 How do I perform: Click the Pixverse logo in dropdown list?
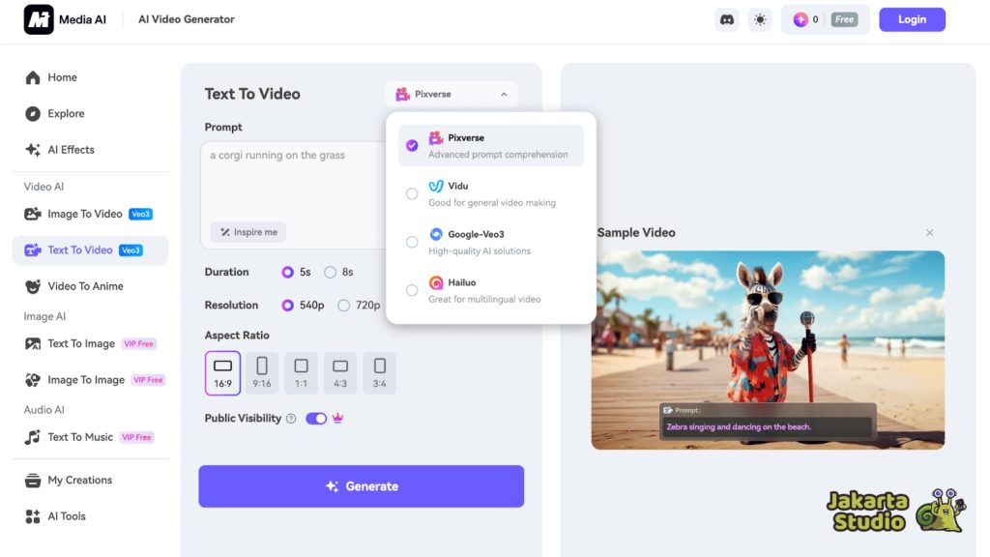click(436, 137)
